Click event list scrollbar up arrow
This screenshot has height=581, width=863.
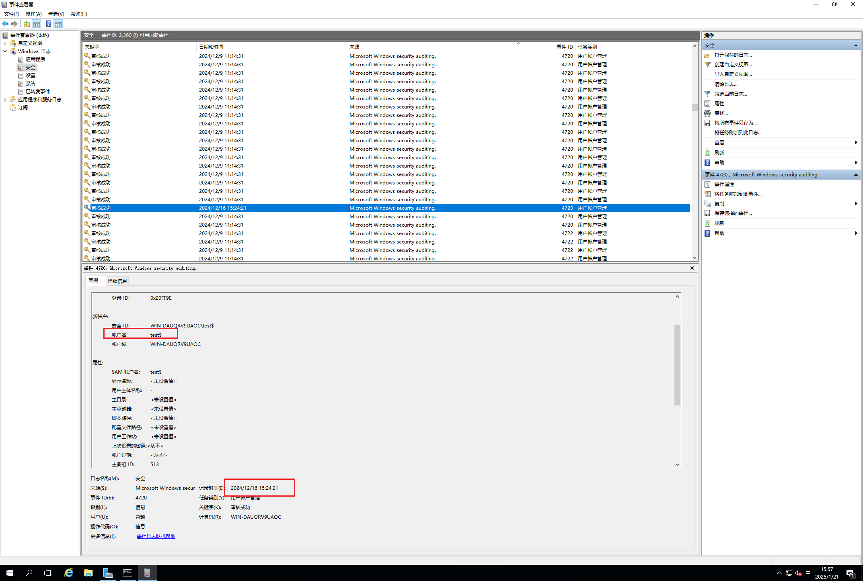(x=695, y=47)
